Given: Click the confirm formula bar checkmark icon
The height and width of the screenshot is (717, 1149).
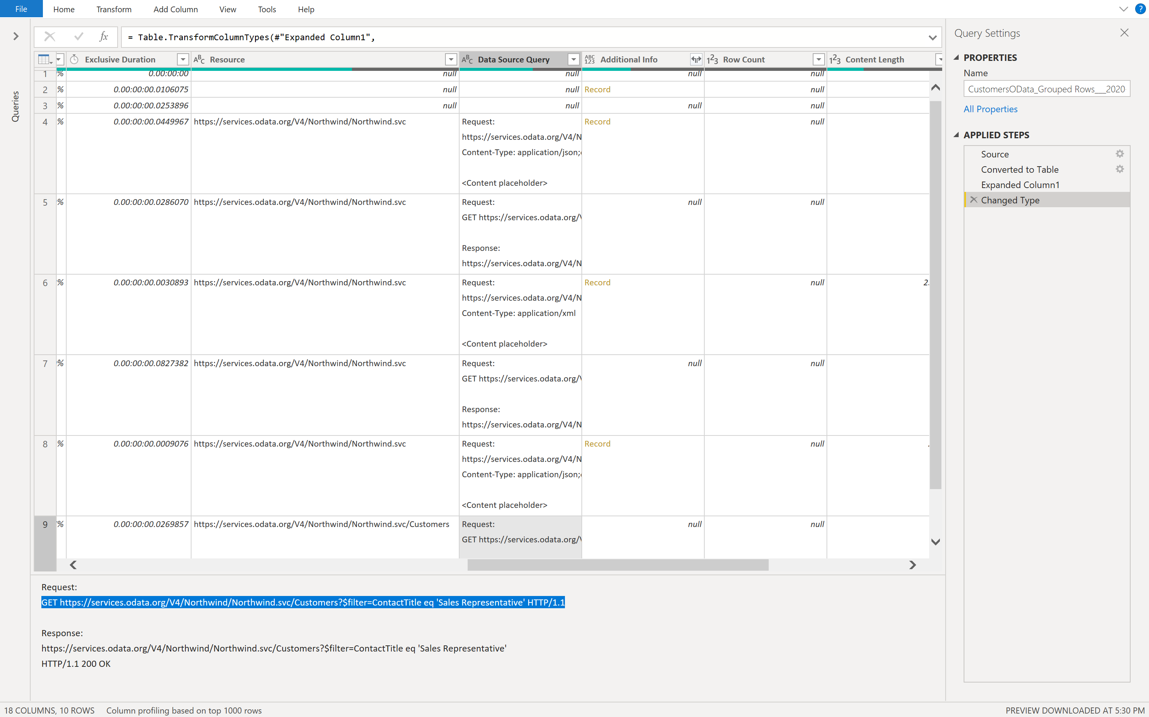Looking at the screenshot, I should [77, 36].
